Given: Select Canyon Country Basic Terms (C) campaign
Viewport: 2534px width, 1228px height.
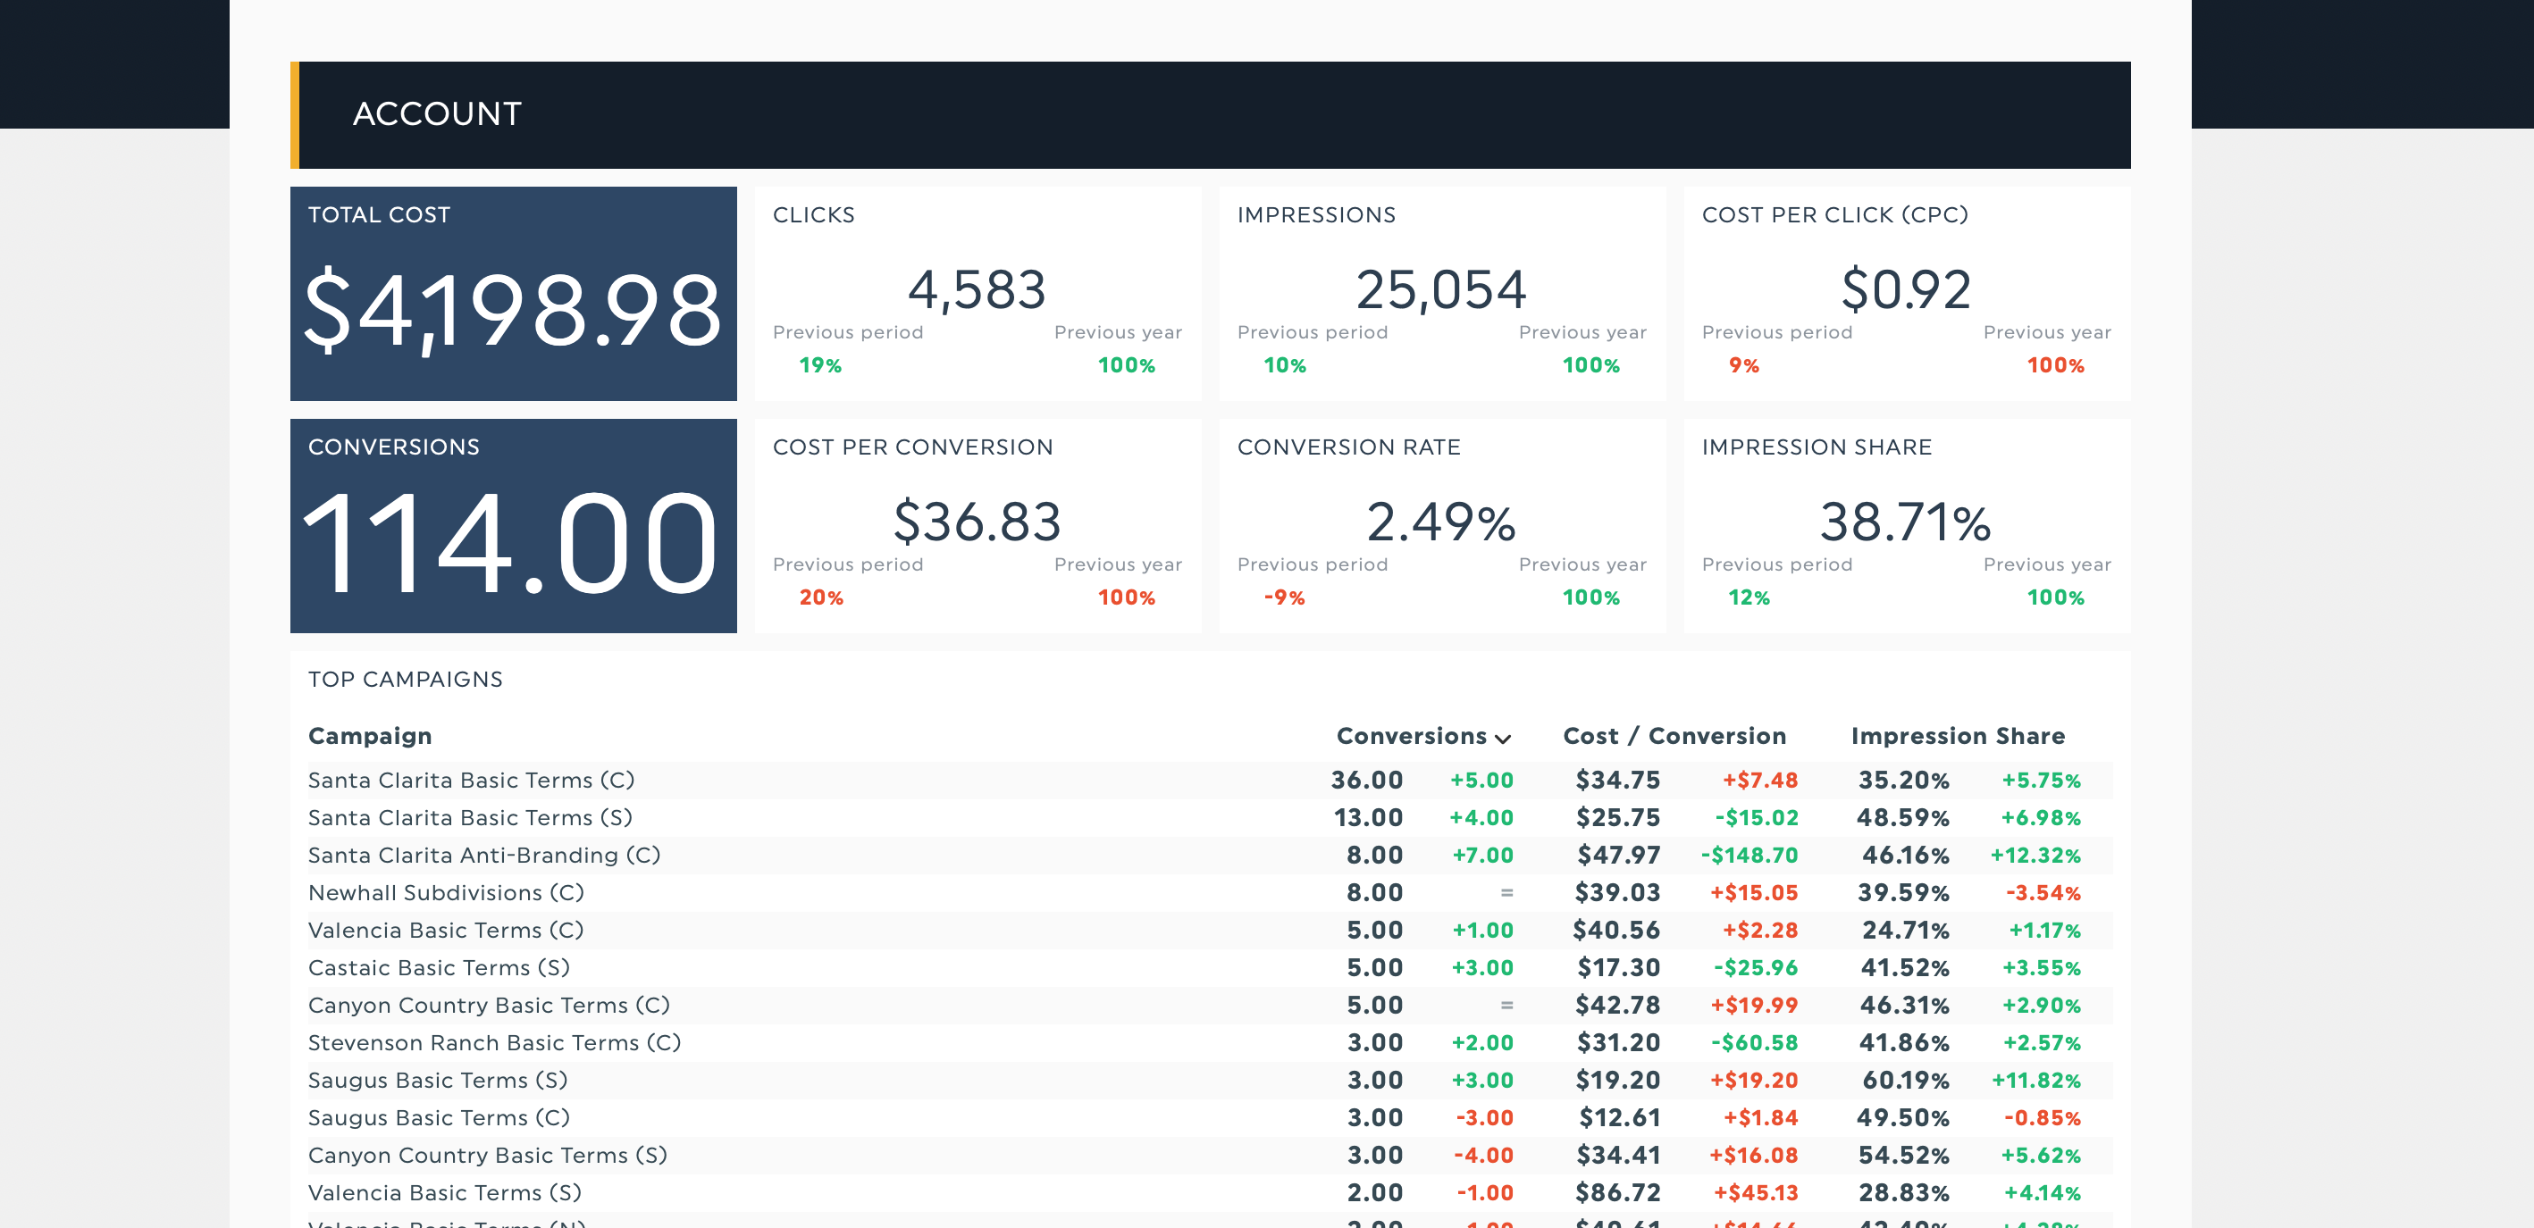Looking at the screenshot, I should [489, 1005].
